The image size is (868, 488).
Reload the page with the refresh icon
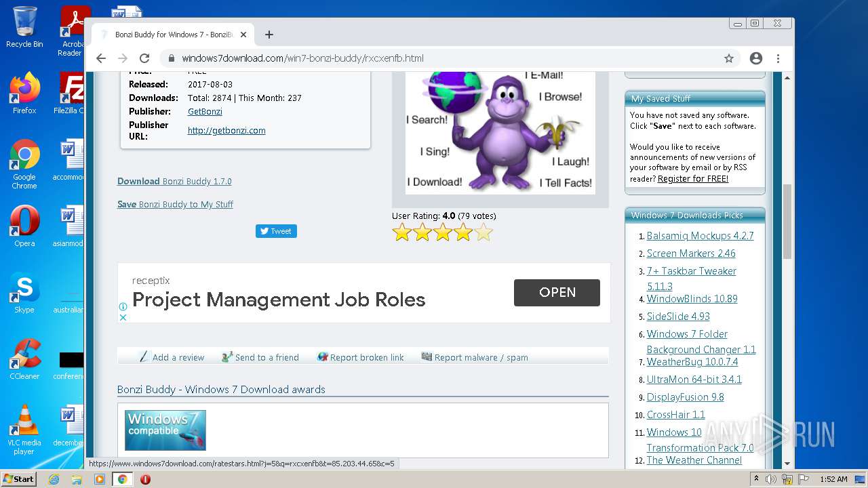coord(144,58)
